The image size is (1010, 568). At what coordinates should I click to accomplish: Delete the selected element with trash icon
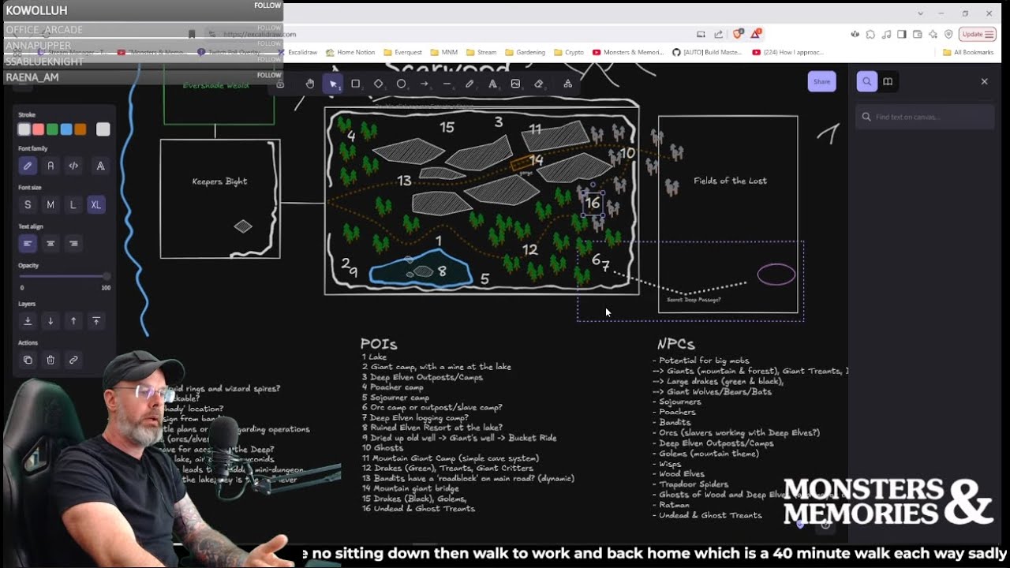50,360
